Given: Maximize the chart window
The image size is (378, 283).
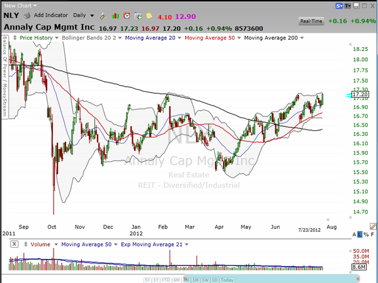Looking at the screenshot, I should coord(364,6).
